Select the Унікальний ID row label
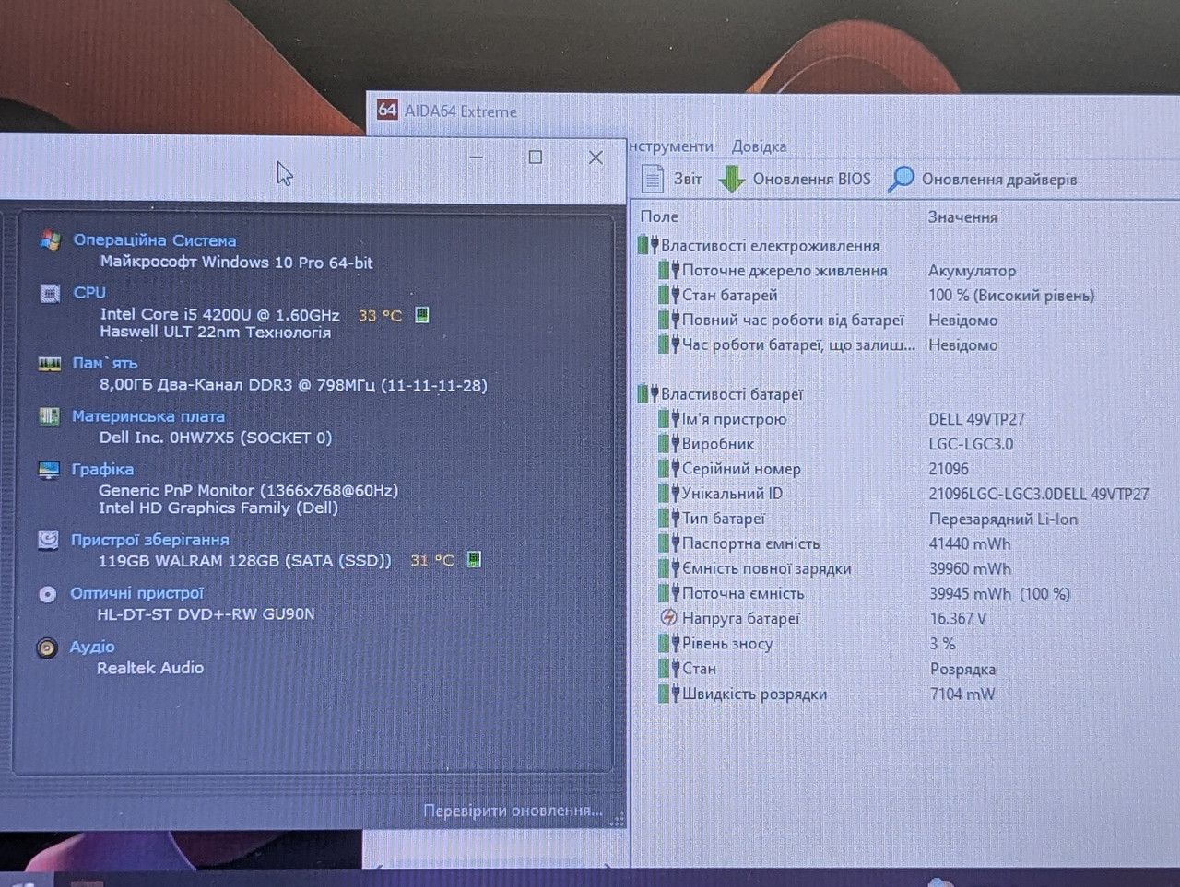Viewport: 1180px width, 887px height. pyautogui.click(x=732, y=494)
